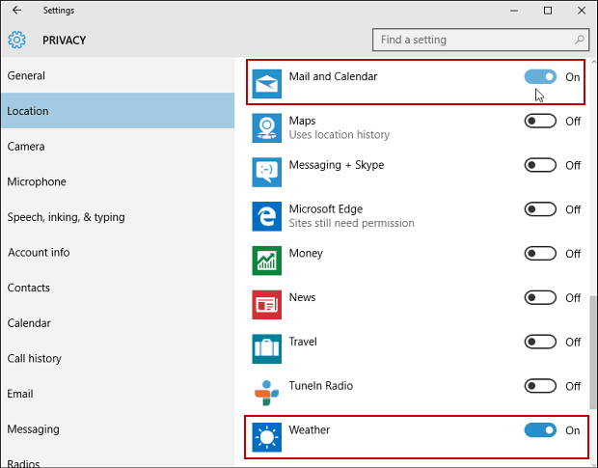This screenshot has height=468, width=598.
Task: Click the vertical scrollbar thumb
Action: point(593,351)
